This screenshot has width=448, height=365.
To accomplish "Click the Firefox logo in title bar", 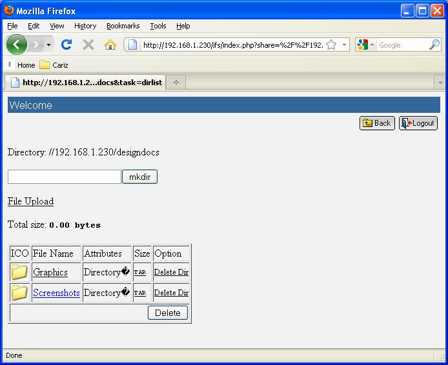I will [x=9, y=10].
